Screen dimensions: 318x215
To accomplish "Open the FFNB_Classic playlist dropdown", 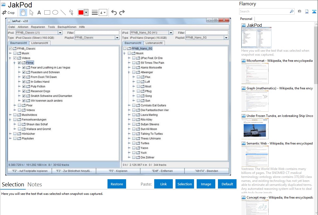I will pos(117,38).
